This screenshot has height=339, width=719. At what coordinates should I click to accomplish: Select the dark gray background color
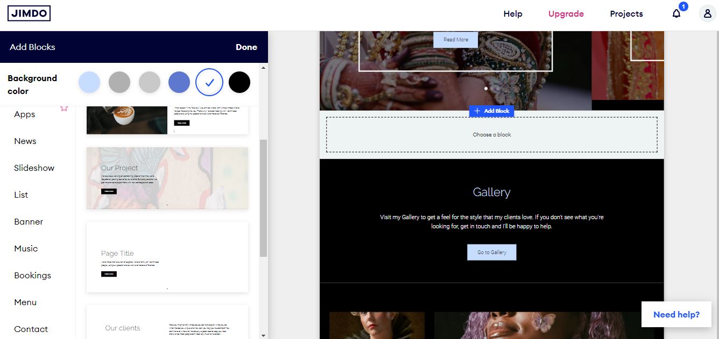click(x=119, y=82)
